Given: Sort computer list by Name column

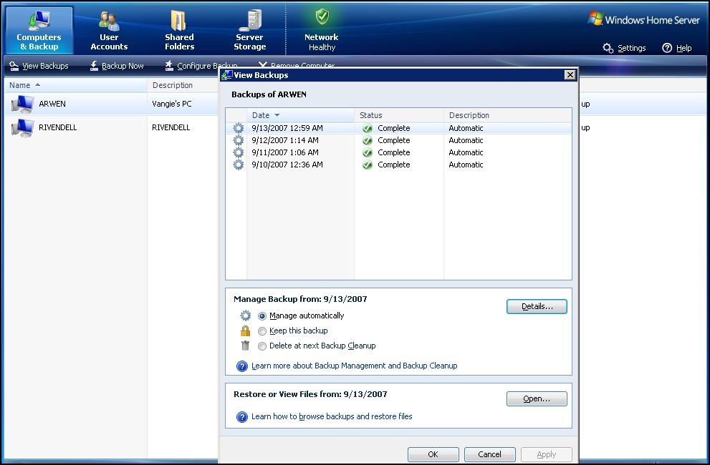Looking at the screenshot, I should 20,85.
